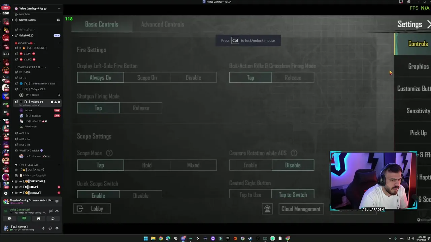The width and height of the screenshot is (431, 242).
Task: Toggle camera in Discord voice controls
Action: point(9,218)
